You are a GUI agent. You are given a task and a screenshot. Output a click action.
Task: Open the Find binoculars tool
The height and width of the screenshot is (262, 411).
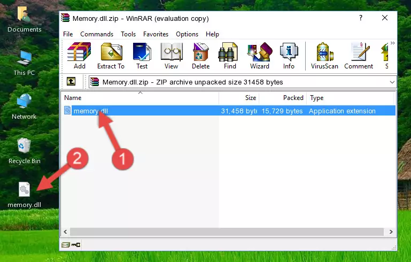[x=230, y=55]
